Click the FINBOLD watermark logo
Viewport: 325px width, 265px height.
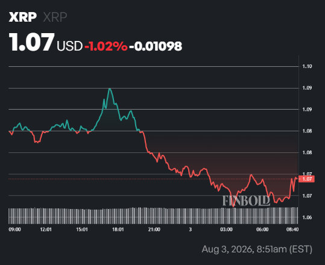(246, 201)
